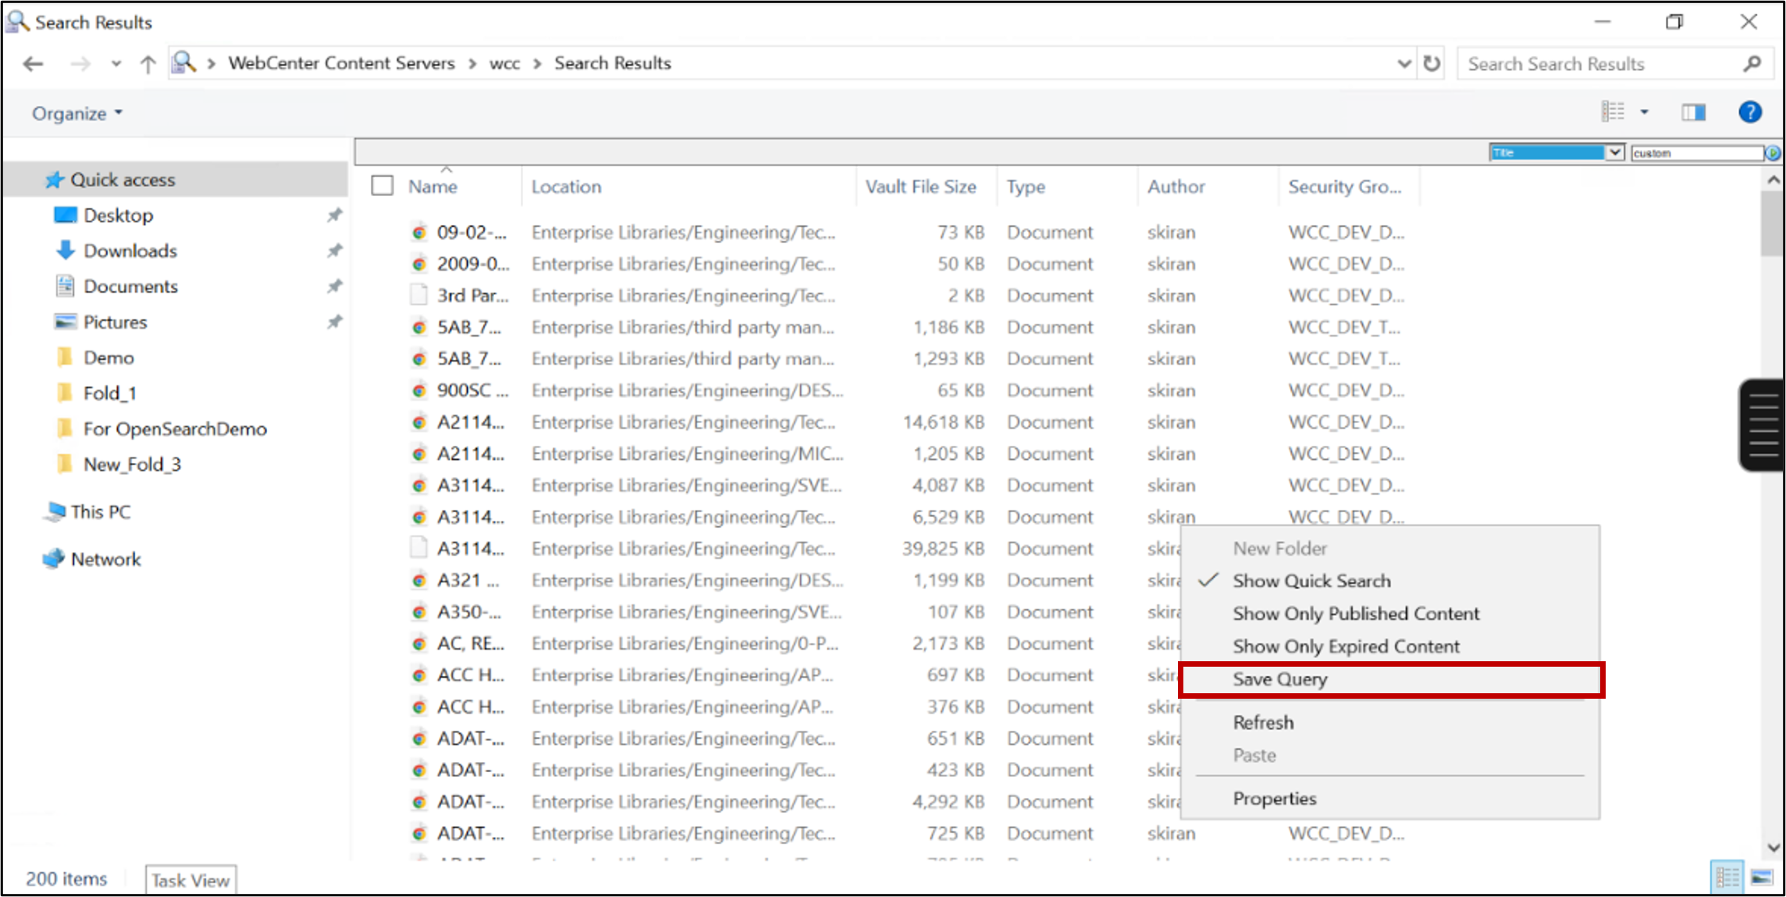Click the vertical scrollbar thumb
This screenshot has width=1786, height=897.
1772,222
